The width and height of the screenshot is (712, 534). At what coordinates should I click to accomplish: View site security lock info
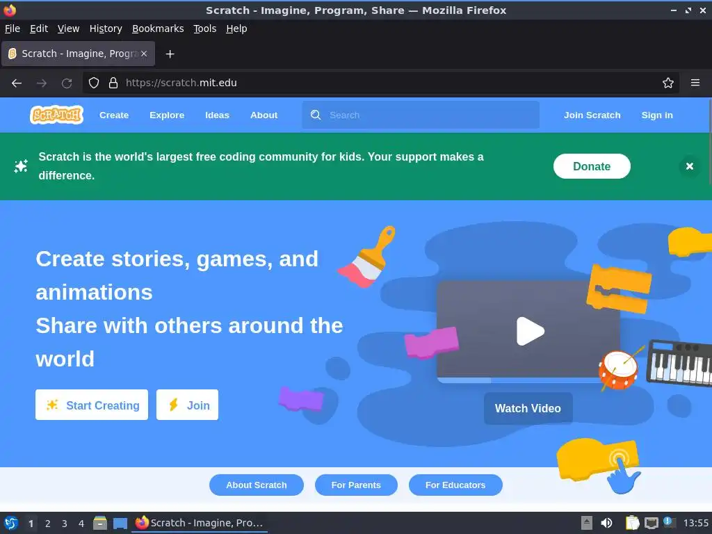tap(113, 83)
